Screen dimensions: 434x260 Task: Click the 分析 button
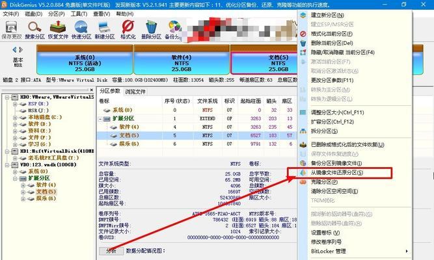[x=111, y=251]
